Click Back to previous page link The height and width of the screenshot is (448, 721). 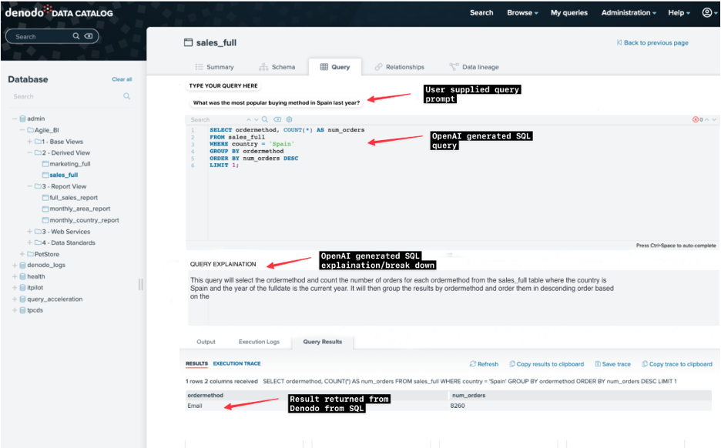coord(652,43)
